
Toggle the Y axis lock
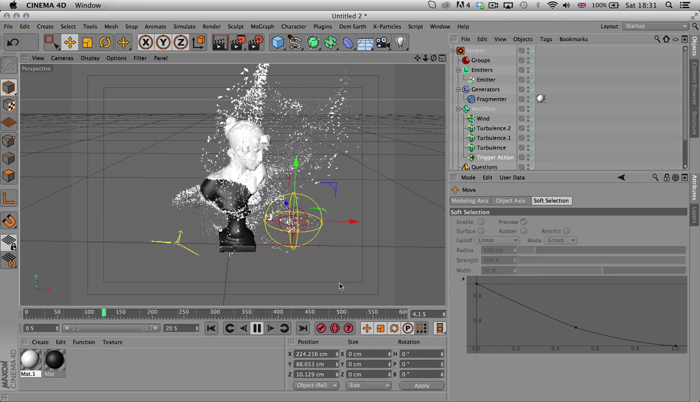click(x=163, y=43)
